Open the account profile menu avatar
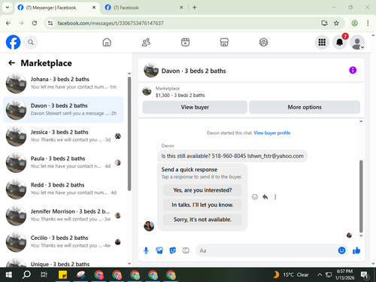The image size is (376, 282). tap(357, 42)
